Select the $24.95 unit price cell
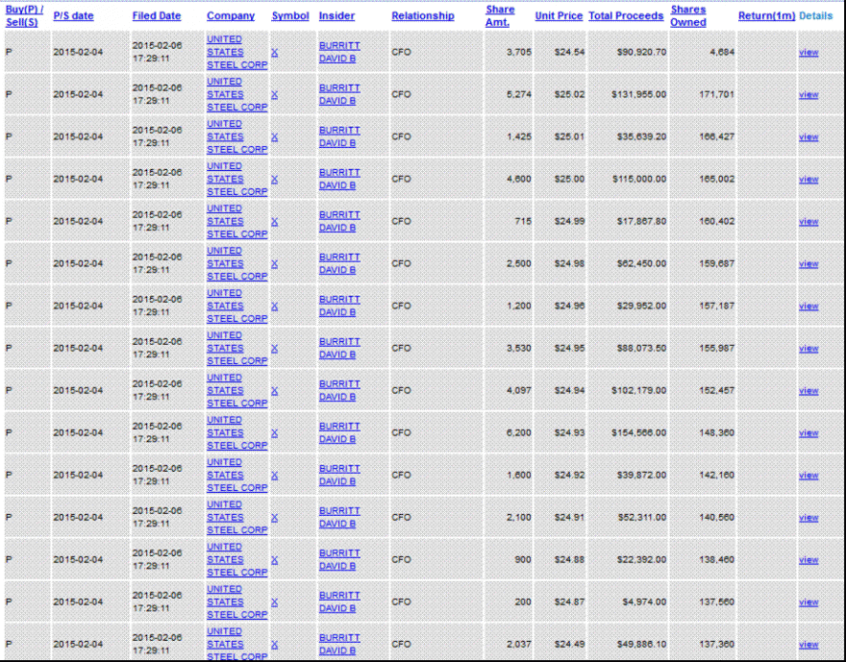846x662 pixels. (x=569, y=348)
